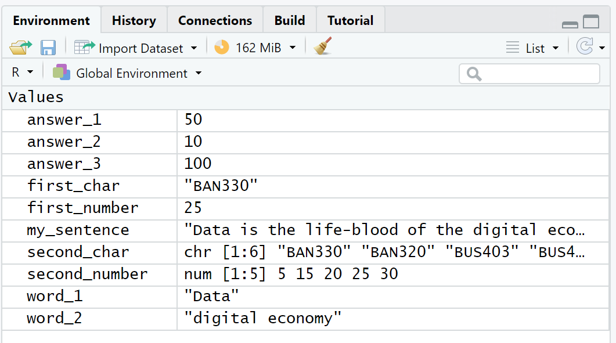The image size is (616, 343).
Task: Switch to the Build tab
Action: 289,21
